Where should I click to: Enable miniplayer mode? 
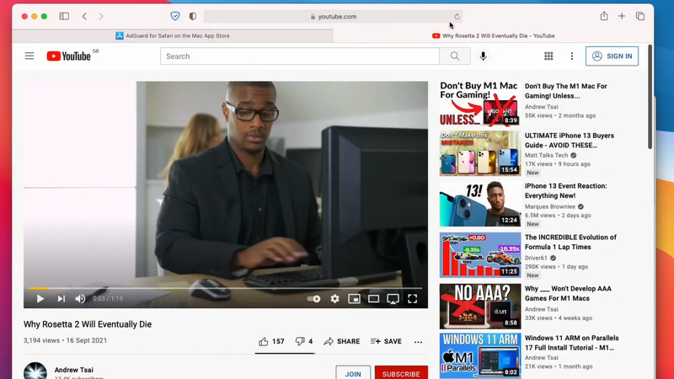point(354,299)
